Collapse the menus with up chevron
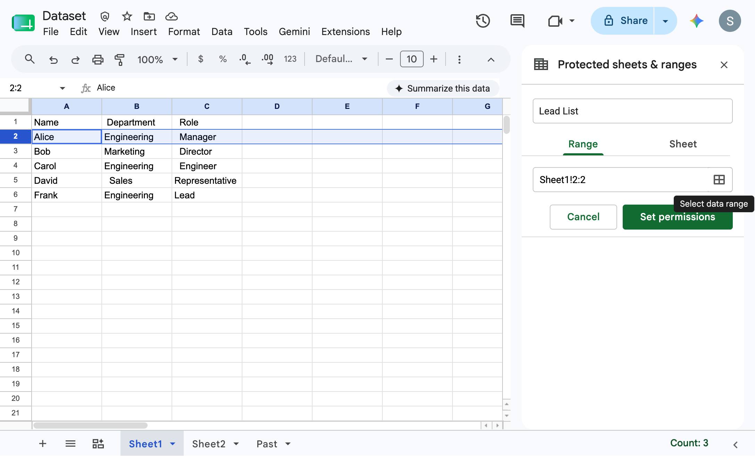Viewport: 755px width, 456px height. pos(491,60)
